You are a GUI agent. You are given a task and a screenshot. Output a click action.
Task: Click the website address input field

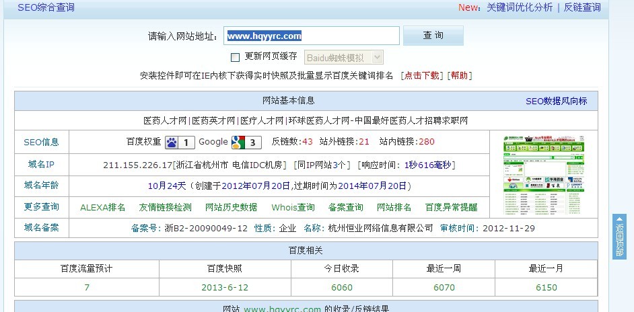click(x=312, y=36)
